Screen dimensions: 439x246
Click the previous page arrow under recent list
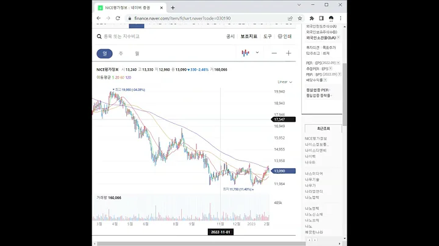309,240
